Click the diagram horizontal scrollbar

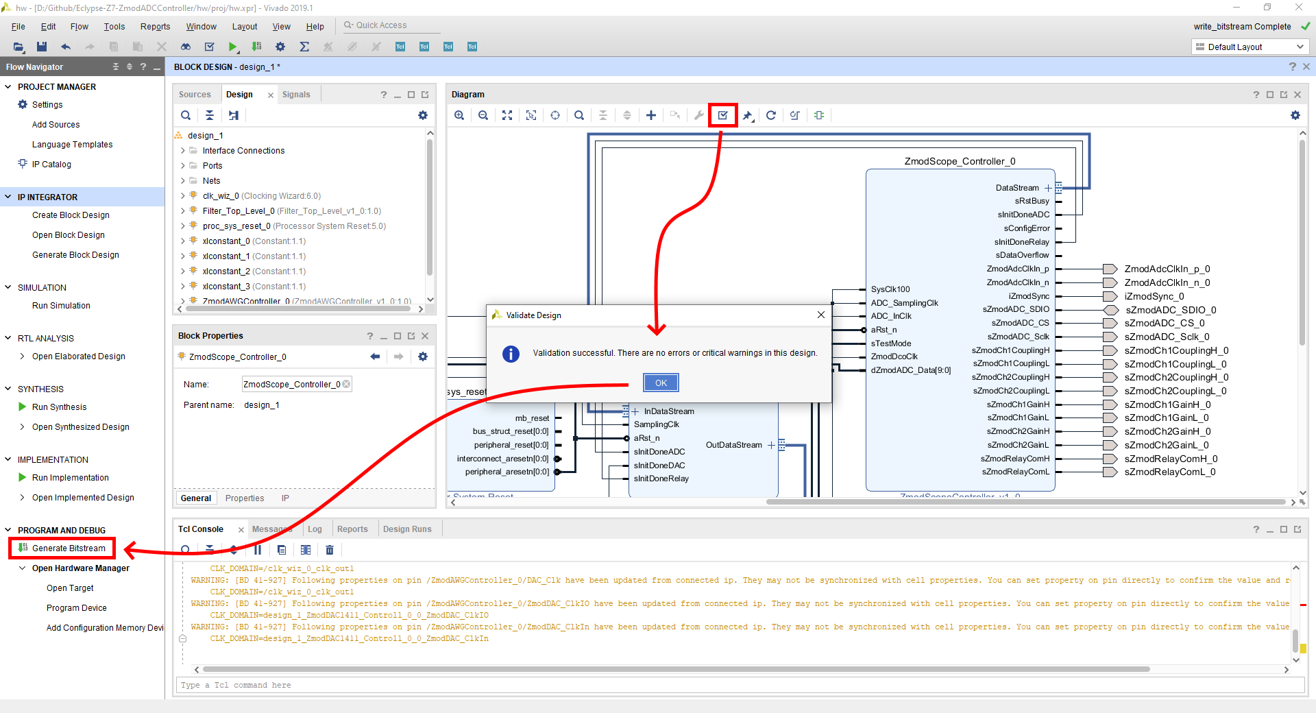click(1026, 502)
